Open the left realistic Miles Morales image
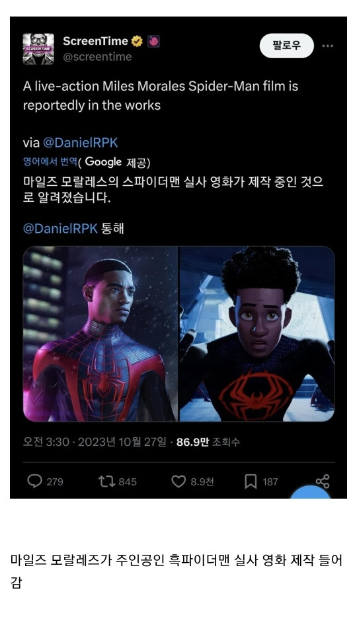 [100, 334]
